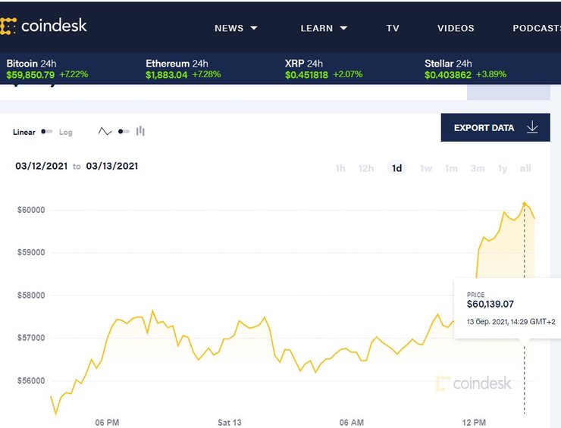Open the VIDEOS section
The image size is (561, 428).
[456, 28]
